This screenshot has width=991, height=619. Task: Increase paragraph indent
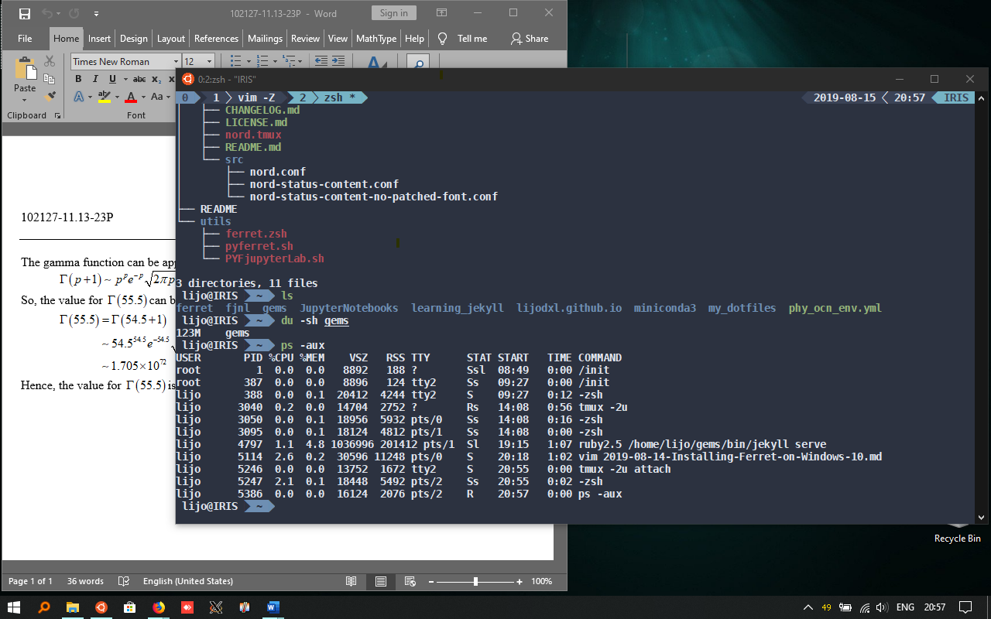338,61
